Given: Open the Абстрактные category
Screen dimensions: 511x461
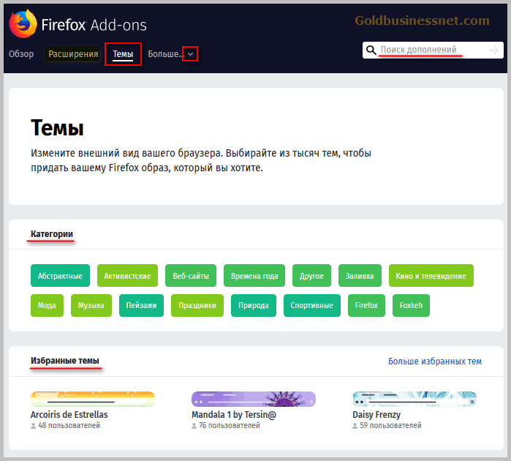Looking at the screenshot, I should coord(60,276).
